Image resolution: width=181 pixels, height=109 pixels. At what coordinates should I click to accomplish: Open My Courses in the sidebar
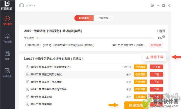click(x=7, y=21)
